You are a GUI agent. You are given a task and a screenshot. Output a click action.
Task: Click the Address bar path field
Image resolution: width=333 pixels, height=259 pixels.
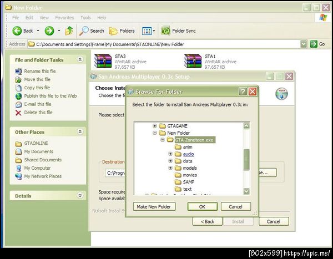click(x=164, y=44)
